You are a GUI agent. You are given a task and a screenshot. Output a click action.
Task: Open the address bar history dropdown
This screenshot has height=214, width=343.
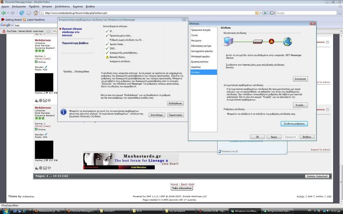(x=260, y=13)
